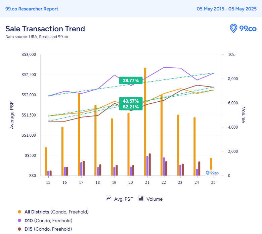Click the small 99.co watermark in chart
This screenshot has height=234, width=262.
[212, 173]
